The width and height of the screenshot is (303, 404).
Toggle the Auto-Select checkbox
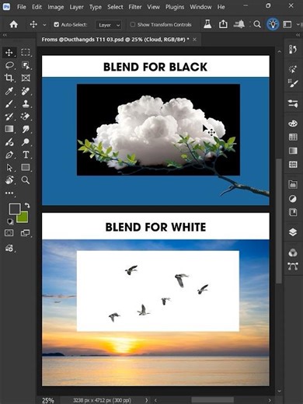(57, 25)
